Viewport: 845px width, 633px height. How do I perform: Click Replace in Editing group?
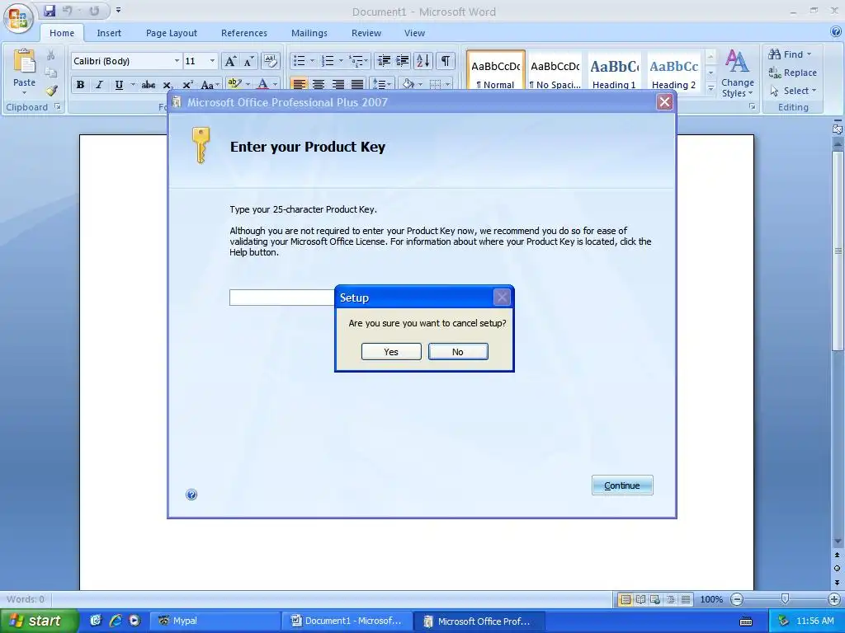coord(793,73)
